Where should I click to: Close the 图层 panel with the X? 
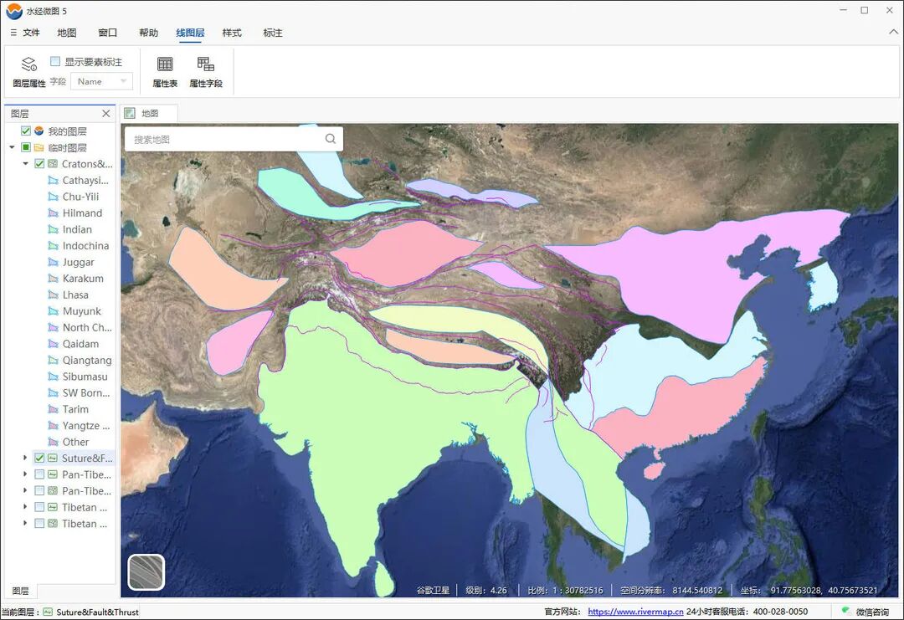(106, 114)
